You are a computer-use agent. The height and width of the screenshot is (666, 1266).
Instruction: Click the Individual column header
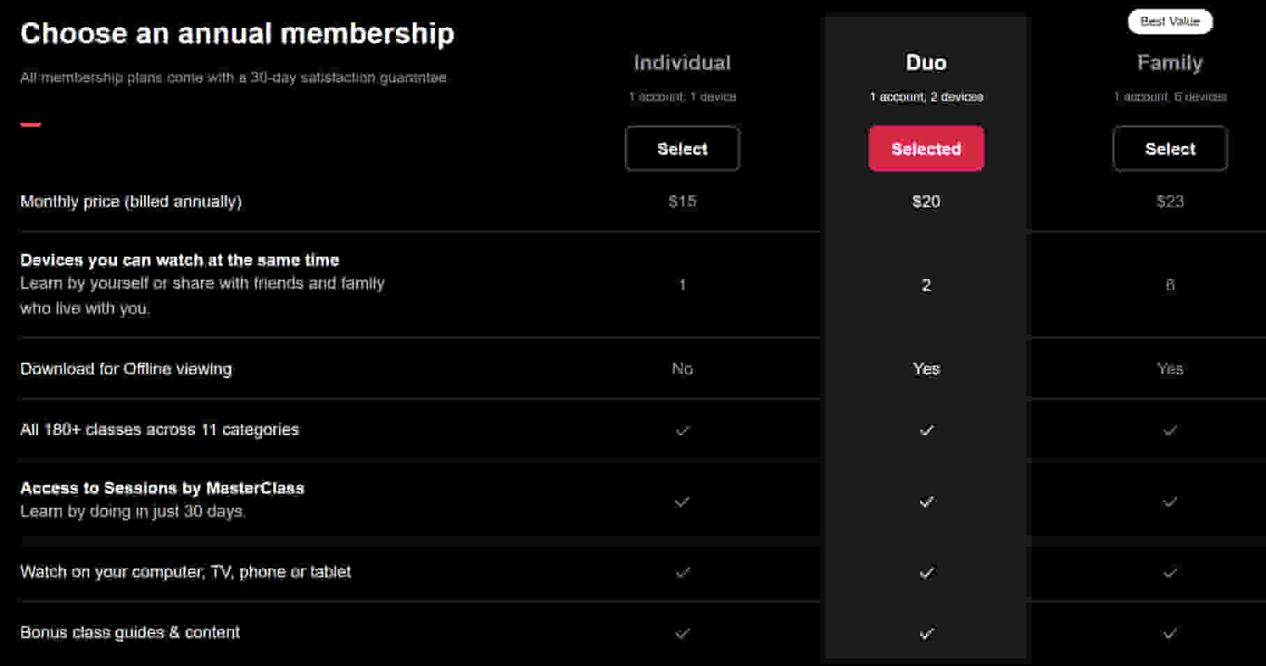tap(682, 62)
